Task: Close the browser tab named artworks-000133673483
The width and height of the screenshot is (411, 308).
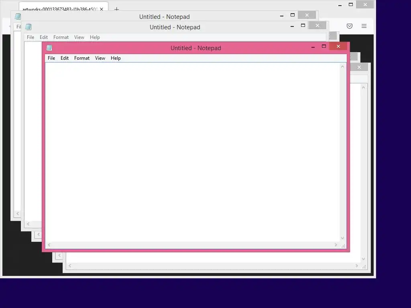Action: 102,9
